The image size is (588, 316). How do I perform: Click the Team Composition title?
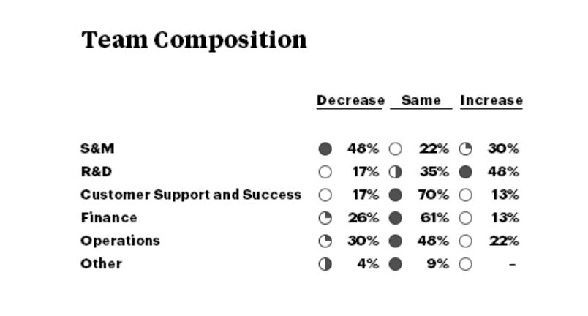[x=194, y=40]
